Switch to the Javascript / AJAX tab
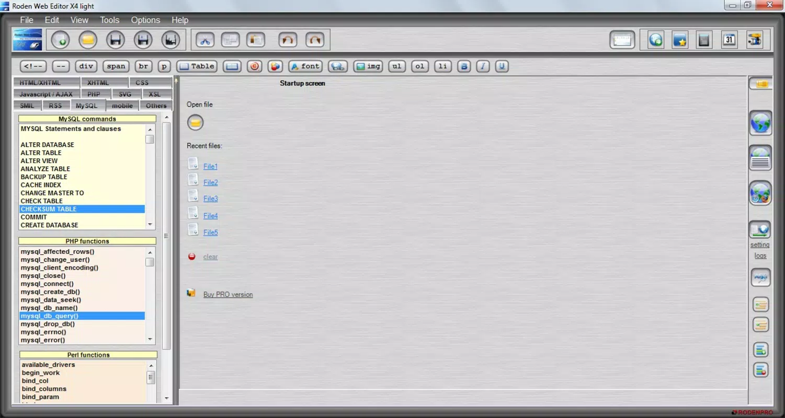The image size is (785, 418). pos(47,94)
